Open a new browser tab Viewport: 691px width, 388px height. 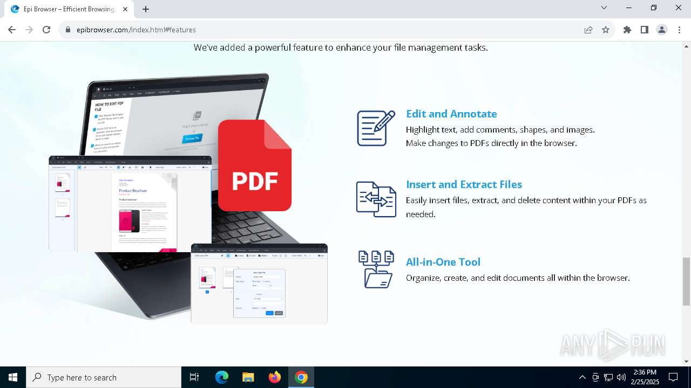tap(146, 9)
